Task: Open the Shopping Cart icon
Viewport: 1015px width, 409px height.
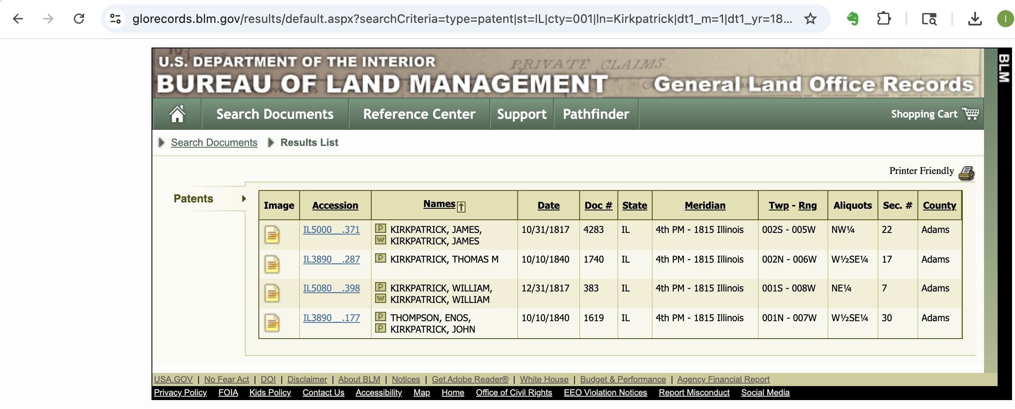Action: click(970, 114)
